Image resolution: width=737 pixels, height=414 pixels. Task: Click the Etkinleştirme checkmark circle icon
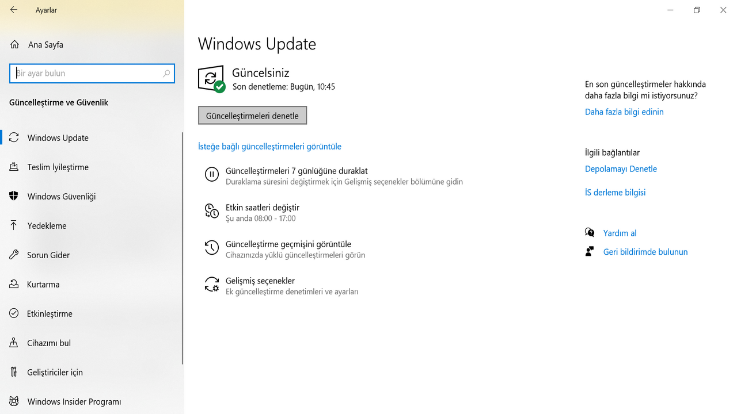[14, 313]
